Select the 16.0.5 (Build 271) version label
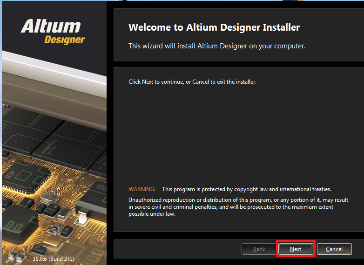Image resolution: width=364 pixels, height=265 pixels. point(54,258)
